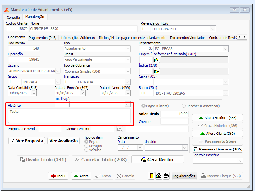Click the Banco code field 101
The image size is (255, 191).
[146, 93]
